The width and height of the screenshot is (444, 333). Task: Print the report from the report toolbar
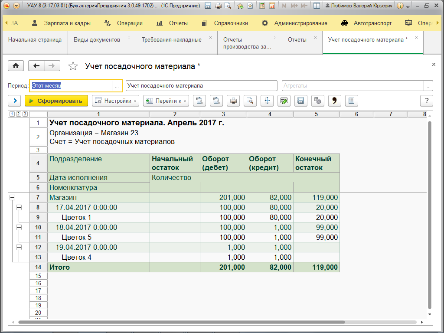click(233, 101)
